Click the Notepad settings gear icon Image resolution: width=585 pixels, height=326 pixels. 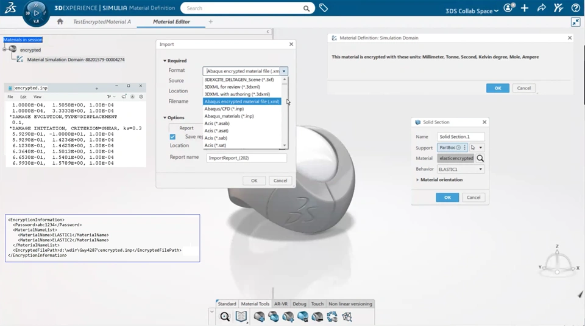141,97
